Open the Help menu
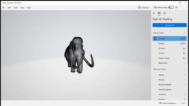Screen dimensions: 189x106 point(29,8)
